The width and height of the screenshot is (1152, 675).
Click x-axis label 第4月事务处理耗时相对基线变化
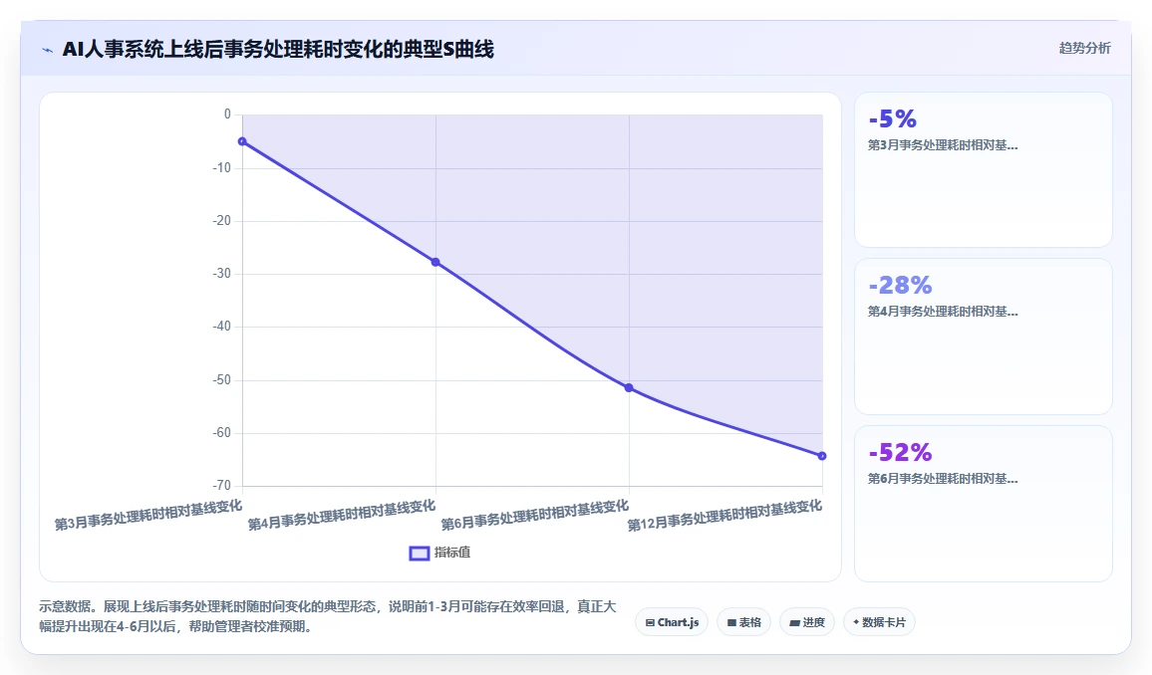[342, 515]
